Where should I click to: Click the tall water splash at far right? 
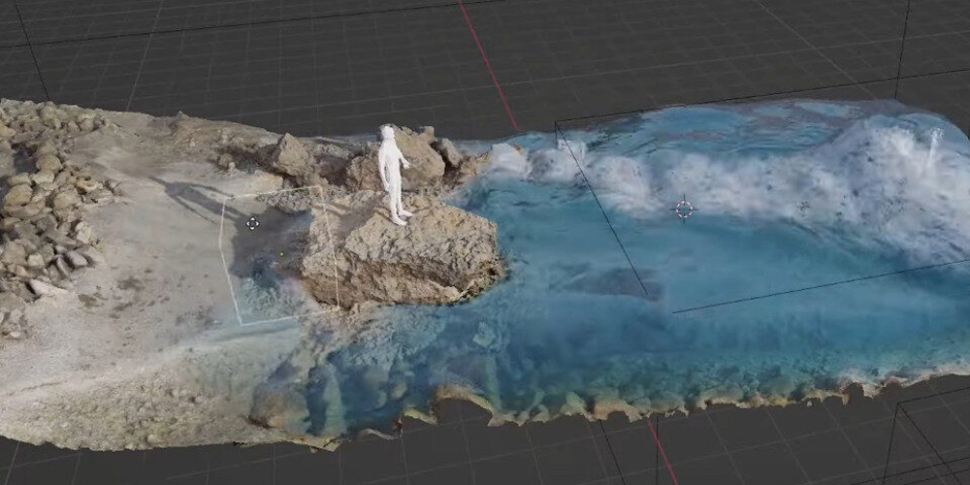coord(933,145)
